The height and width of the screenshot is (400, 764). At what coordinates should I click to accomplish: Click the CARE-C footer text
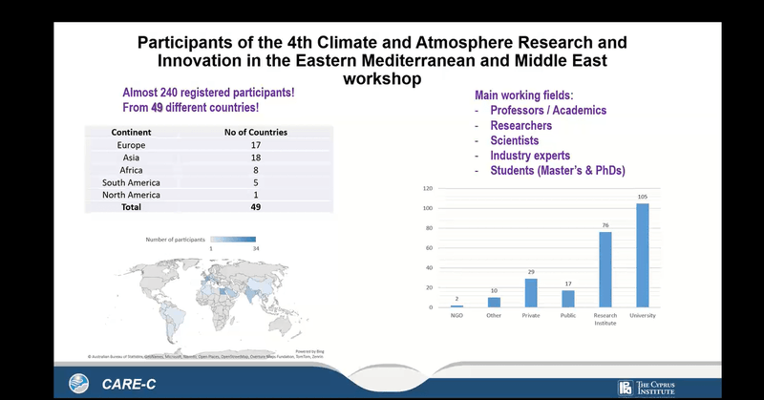pos(129,385)
